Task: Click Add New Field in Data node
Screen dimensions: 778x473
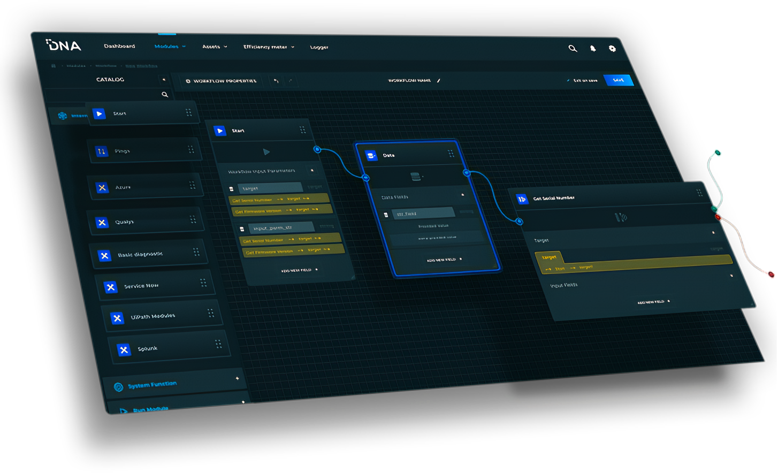Action: click(444, 260)
